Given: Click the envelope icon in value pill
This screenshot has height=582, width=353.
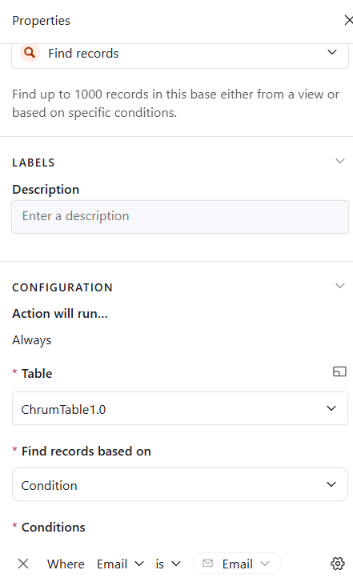Looking at the screenshot, I should (208, 564).
